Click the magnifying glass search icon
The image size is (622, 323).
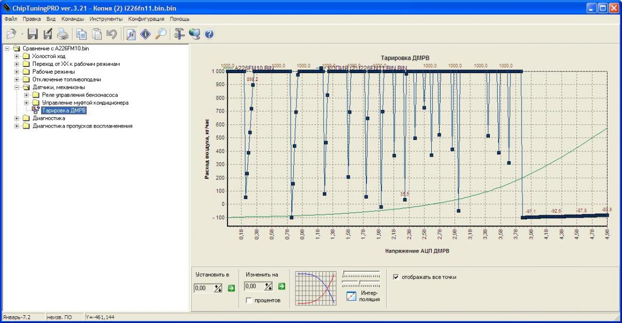point(161,34)
